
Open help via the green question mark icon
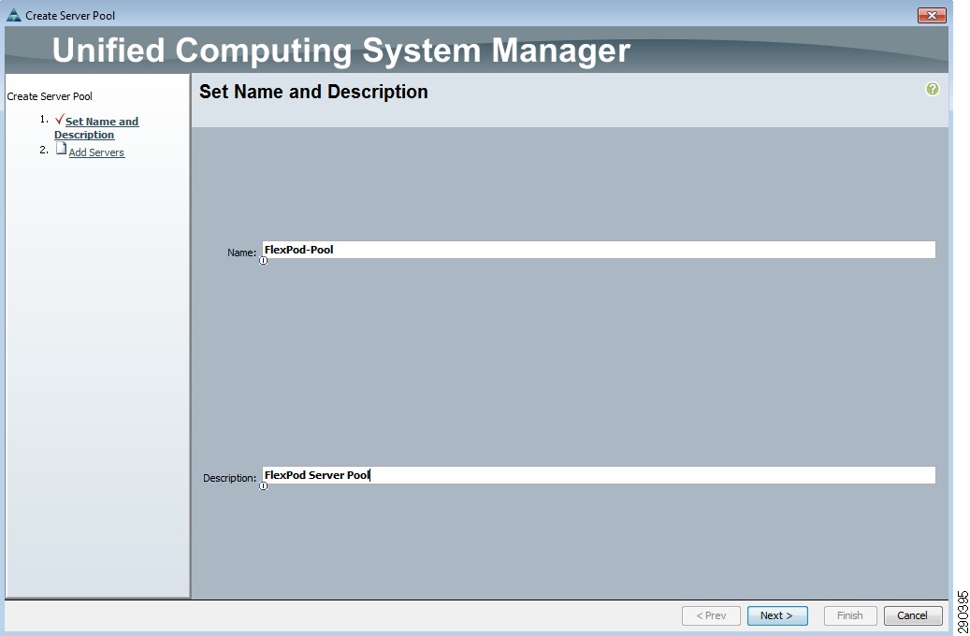coord(933,89)
